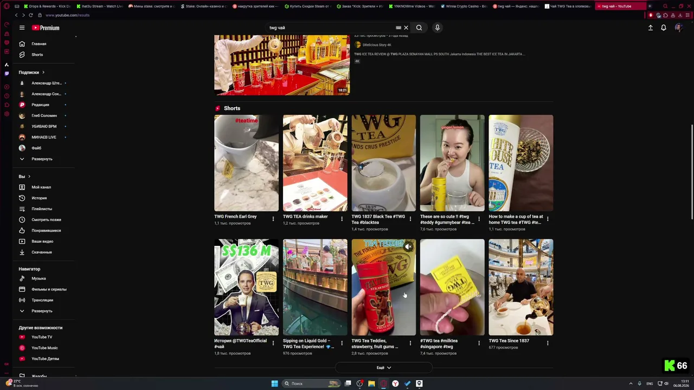Open Yandex Browser from the taskbar
Viewport: 694px width, 390px height.
(395, 383)
